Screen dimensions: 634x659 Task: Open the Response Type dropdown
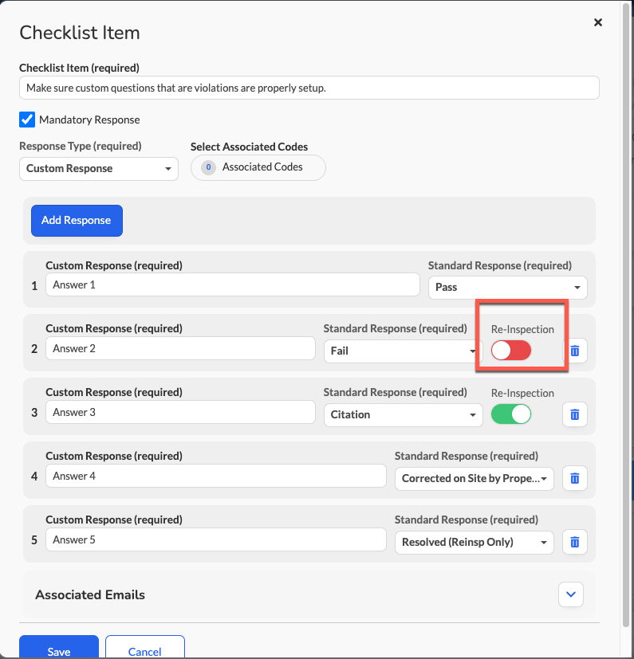99,168
